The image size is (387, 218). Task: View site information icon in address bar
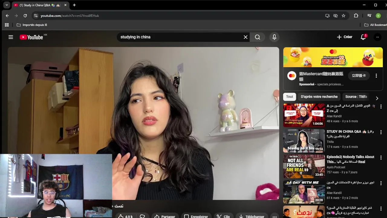pos(36,16)
